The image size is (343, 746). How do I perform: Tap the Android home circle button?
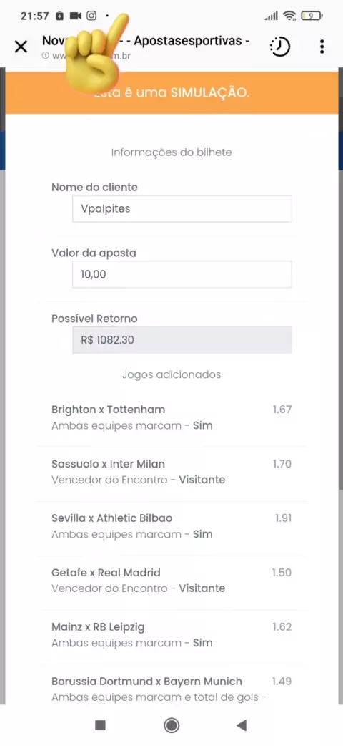171,725
